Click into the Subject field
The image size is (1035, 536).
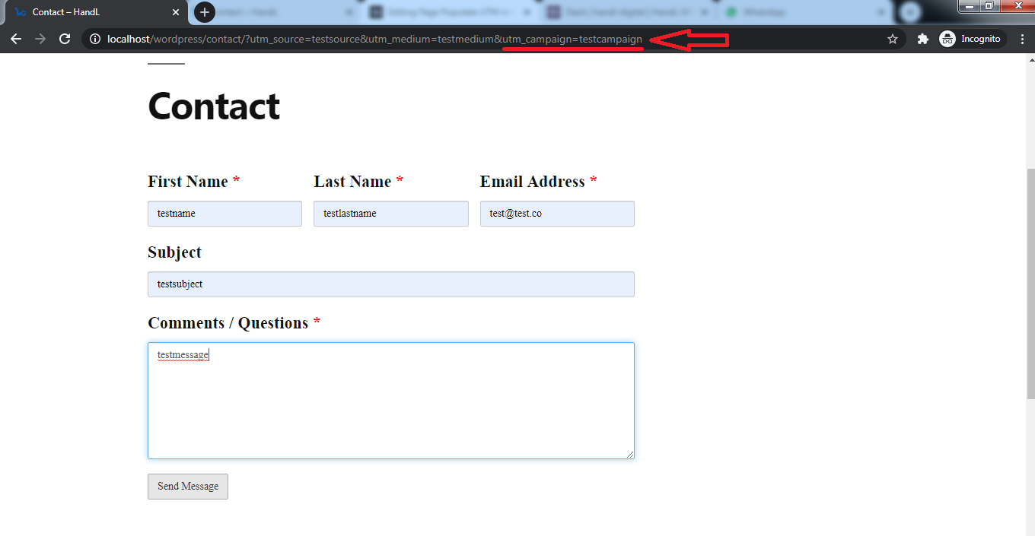coord(390,284)
